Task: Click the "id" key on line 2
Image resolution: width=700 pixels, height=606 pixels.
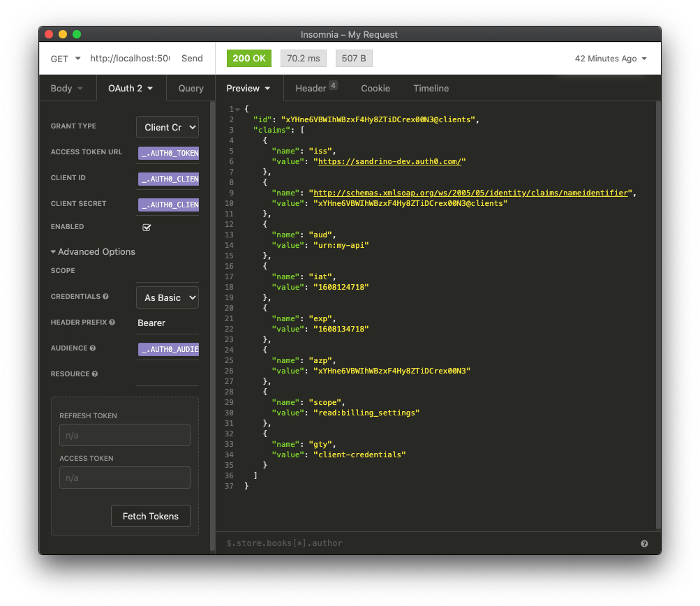Action: tap(262, 119)
